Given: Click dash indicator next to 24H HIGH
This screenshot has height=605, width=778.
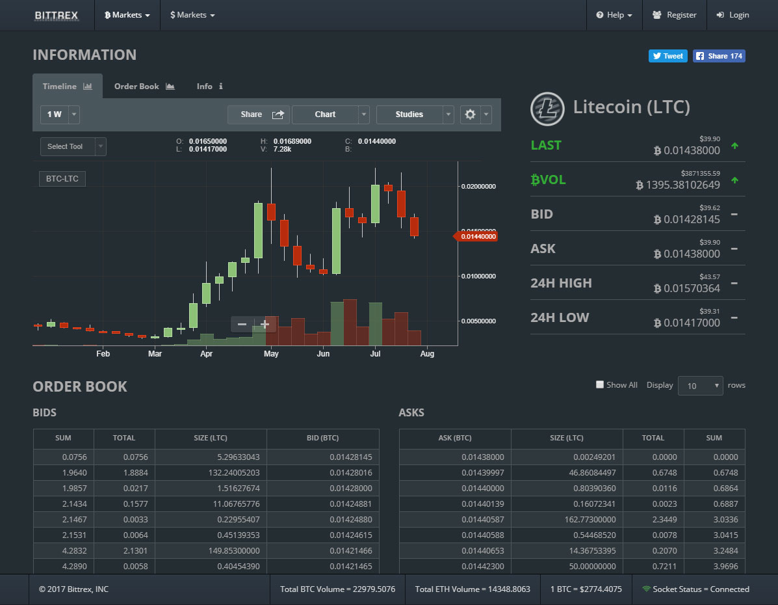Looking at the screenshot, I should coord(734,284).
